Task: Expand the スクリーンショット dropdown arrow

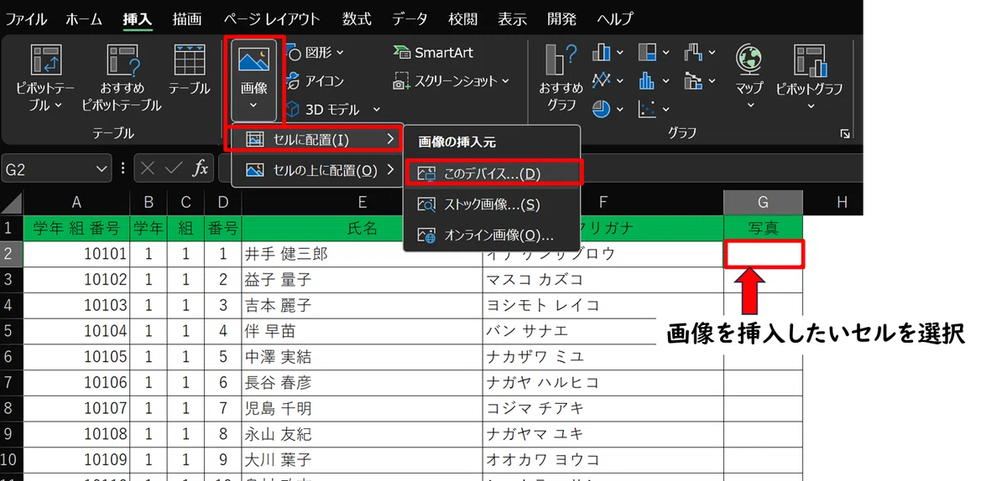Action: pos(505,81)
